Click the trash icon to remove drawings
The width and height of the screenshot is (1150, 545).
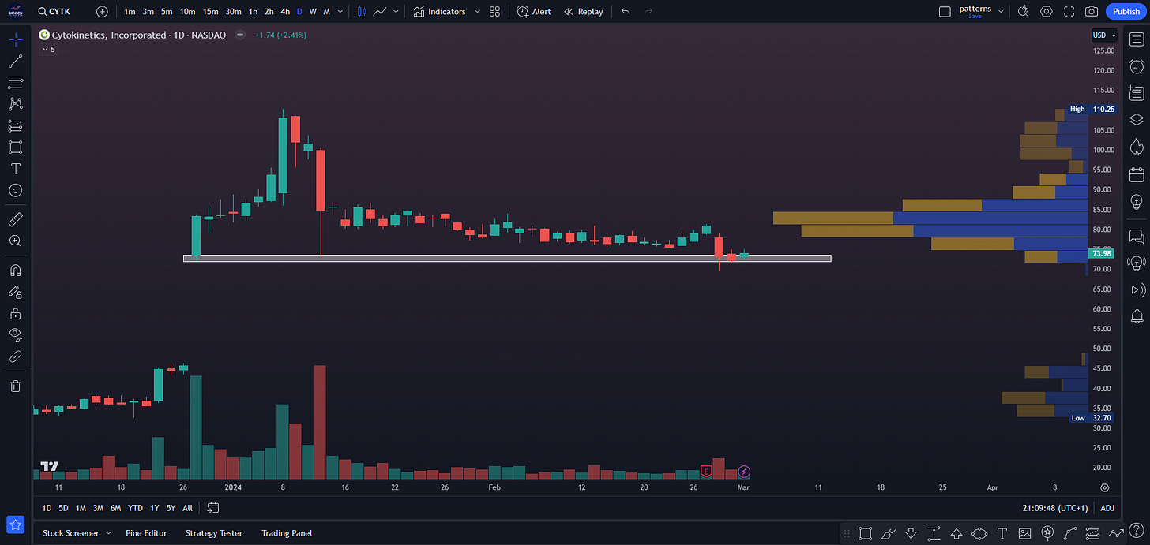coord(16,386)
